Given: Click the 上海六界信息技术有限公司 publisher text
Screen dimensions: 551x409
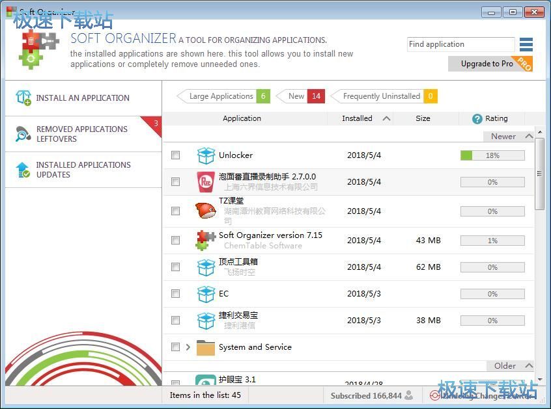Looking at the screenshot, I should [270, 187].
